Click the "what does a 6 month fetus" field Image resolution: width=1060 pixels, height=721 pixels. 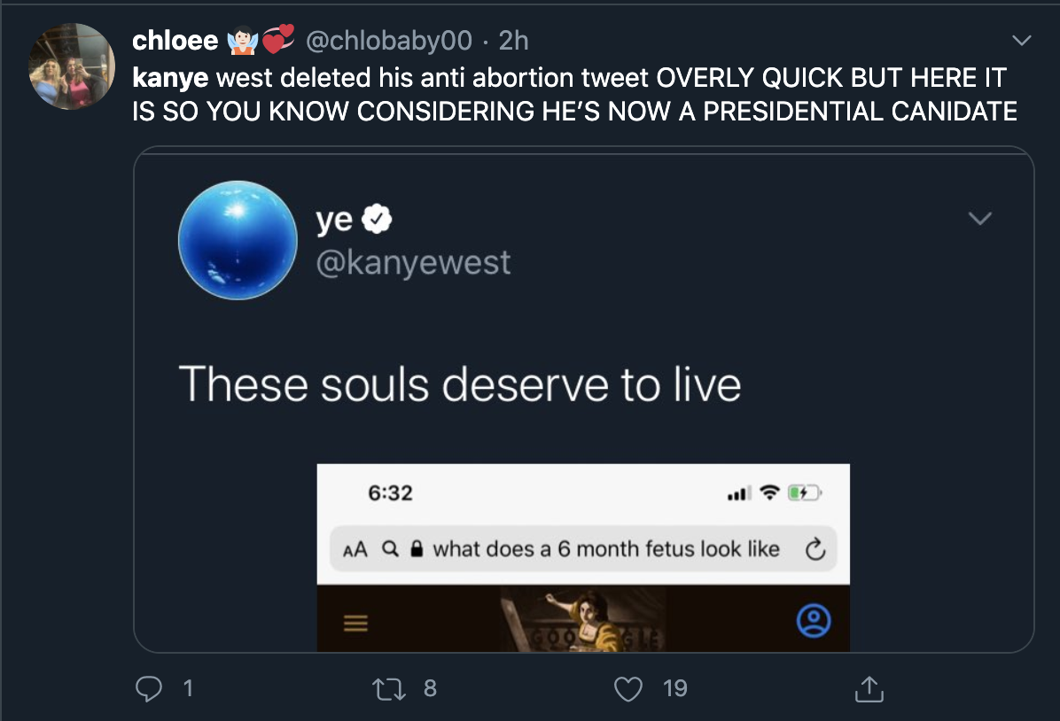tap(605, 549)
